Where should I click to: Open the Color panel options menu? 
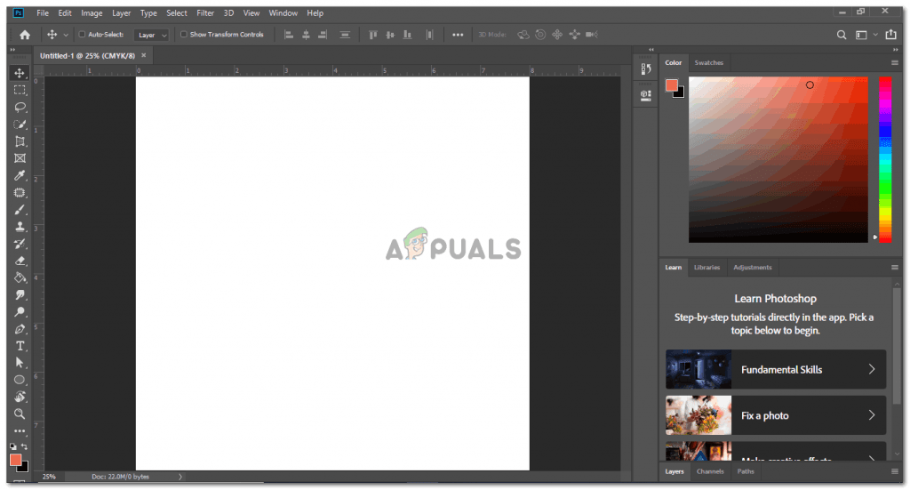[894, 63]
